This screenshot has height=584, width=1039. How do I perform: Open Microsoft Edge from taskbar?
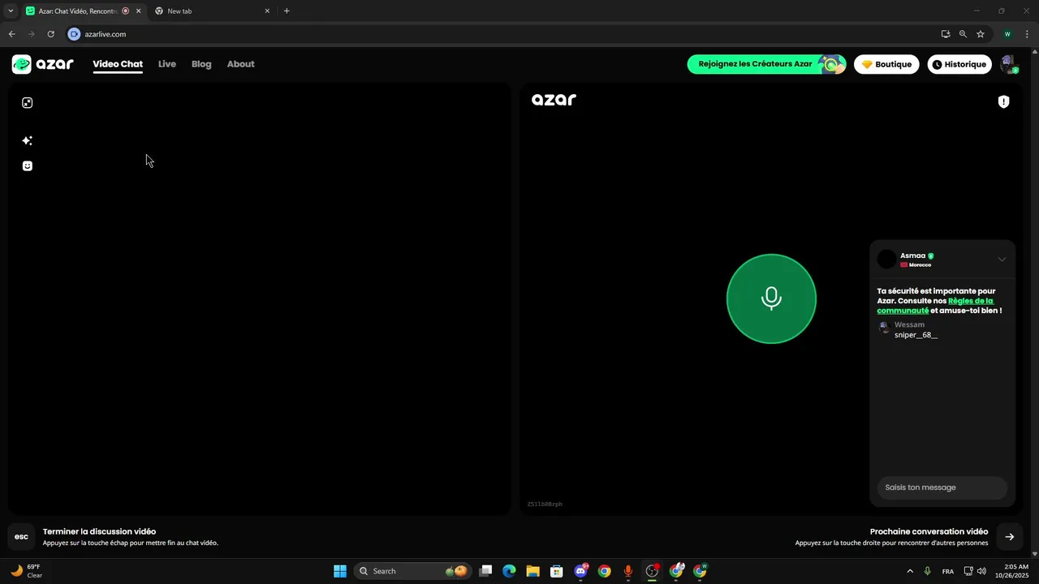coord(509,571)
